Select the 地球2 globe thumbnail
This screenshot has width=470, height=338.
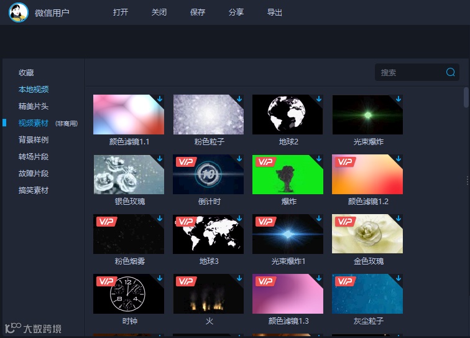(x=288, y=115)
